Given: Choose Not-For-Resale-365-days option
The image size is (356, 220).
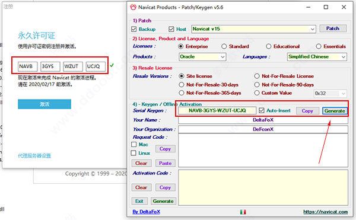Looking at the screenshot, I should (182, 93).
